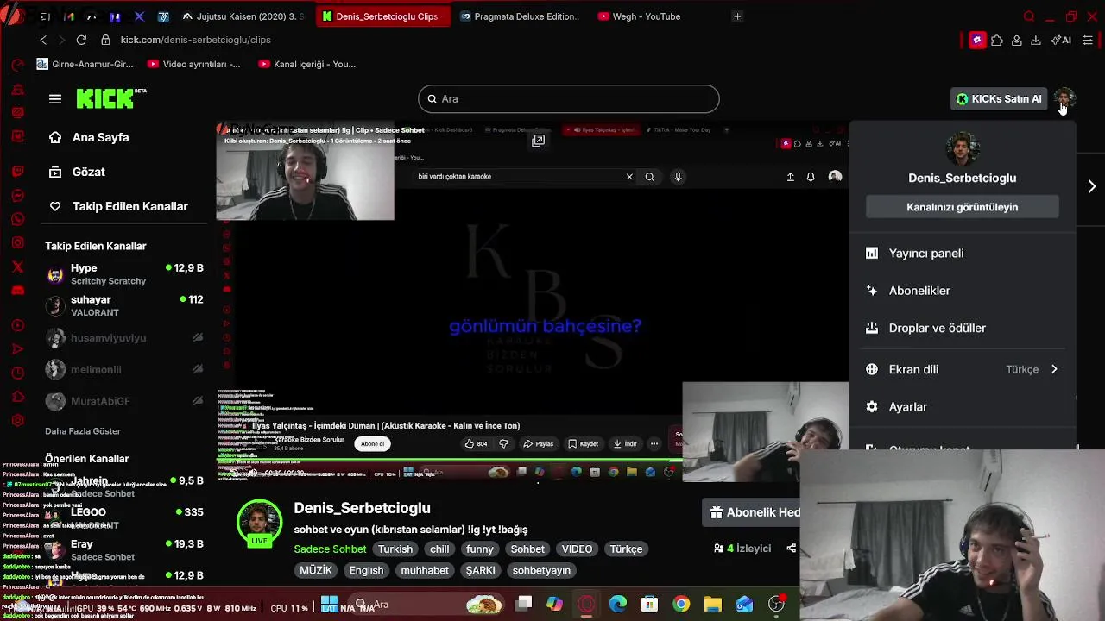Screen dimensions: 1105x621
Task: Expand Daha Fazla Göster list
Action: point(83,431)
